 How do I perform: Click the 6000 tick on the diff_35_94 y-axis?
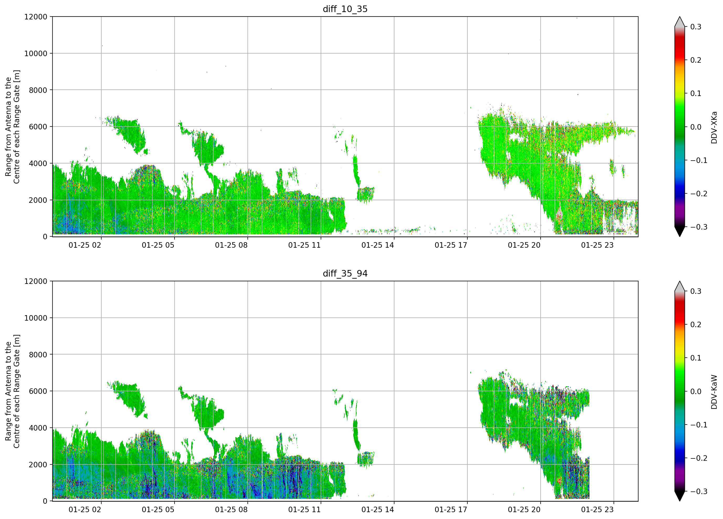pos(38,391)
